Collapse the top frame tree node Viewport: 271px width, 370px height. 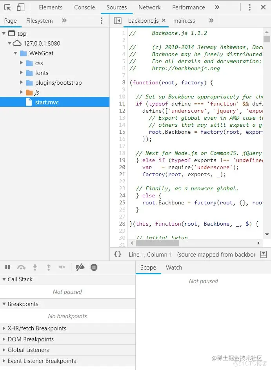click(x=4, y=33)
